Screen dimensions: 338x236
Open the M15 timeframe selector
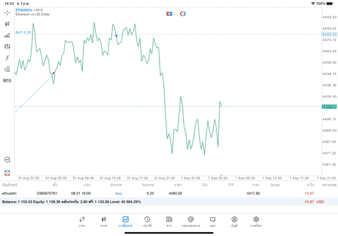click(x=7, y=81)
